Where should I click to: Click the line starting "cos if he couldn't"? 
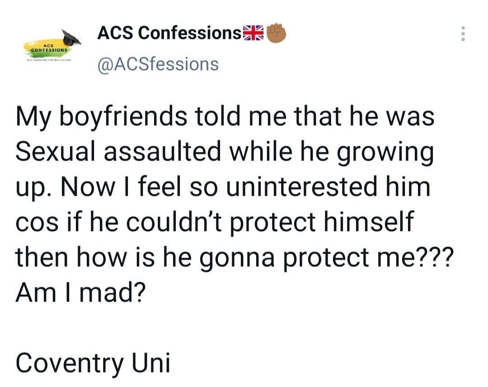point(215,222)
